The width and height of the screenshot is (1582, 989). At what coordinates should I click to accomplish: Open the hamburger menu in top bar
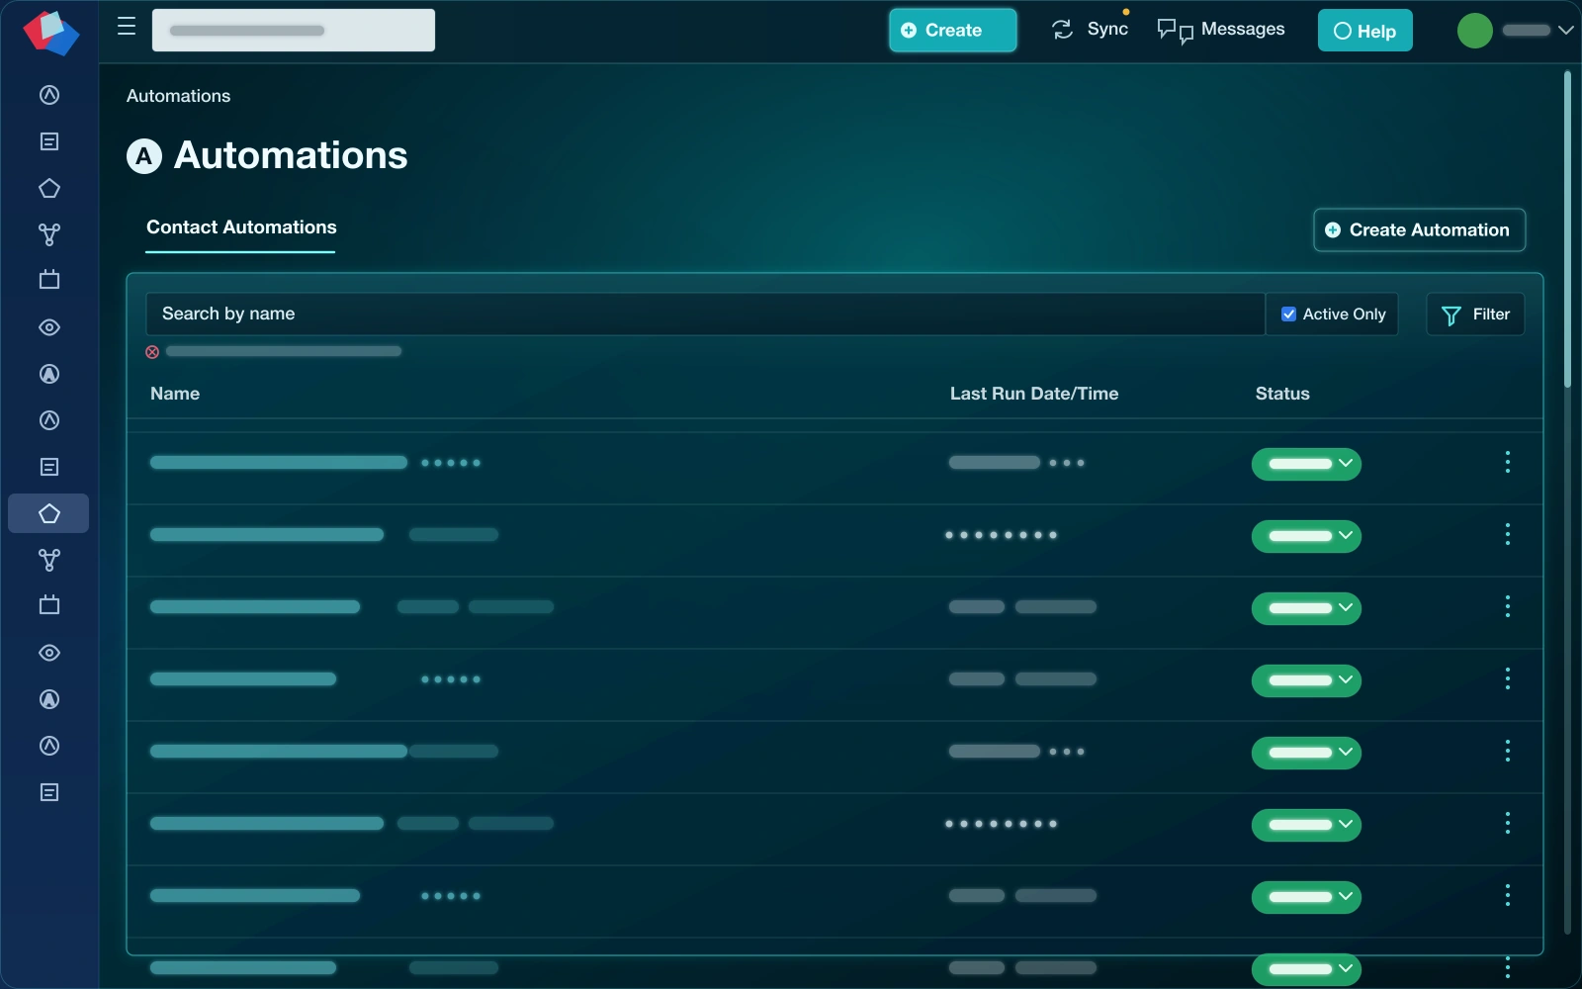[127, 27]
